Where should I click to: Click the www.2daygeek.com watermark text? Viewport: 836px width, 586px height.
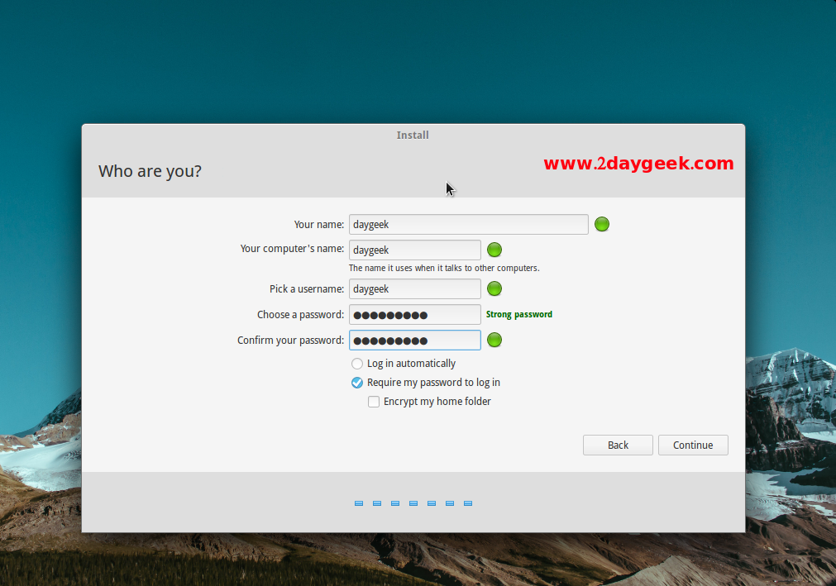click(x=638, y=164)
